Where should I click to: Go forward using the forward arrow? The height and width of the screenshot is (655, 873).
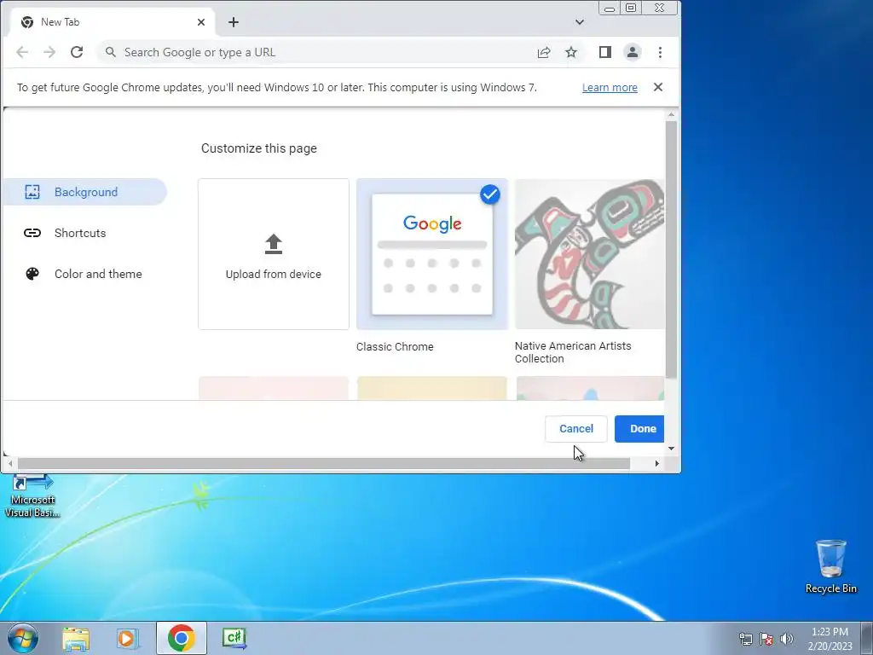(x=49, y=52)
